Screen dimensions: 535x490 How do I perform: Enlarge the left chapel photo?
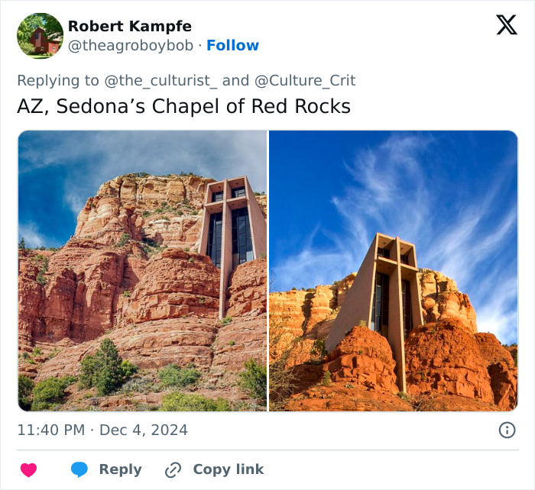(142, 271)
